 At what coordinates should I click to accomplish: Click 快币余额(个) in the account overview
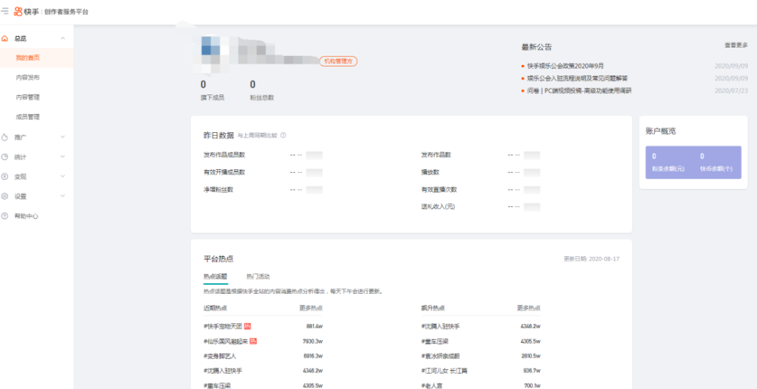pyautogui.click(x=716, y=169)
